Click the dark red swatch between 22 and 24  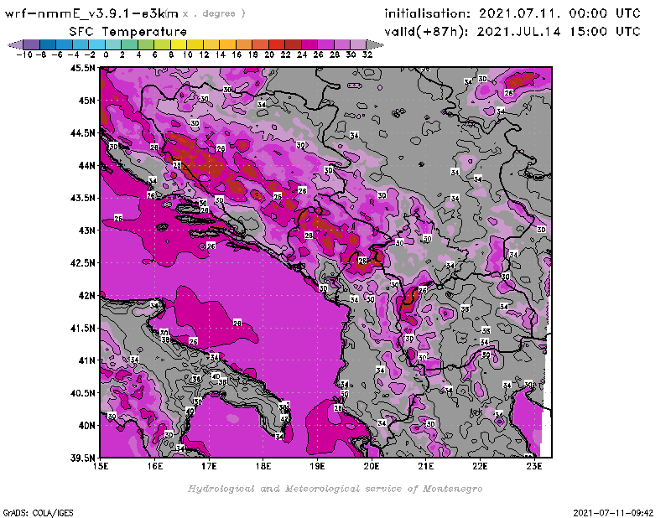click(x=293, y=44)
